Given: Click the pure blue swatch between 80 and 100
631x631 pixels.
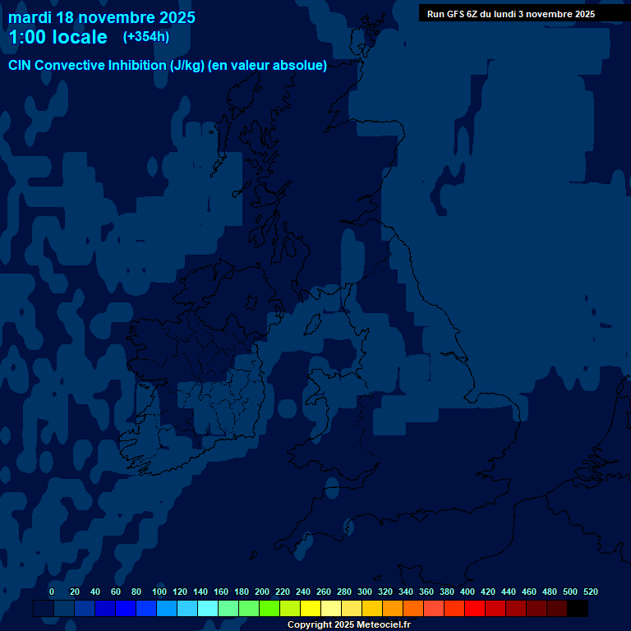Looking at the screenshot, I should coord(146,608).
